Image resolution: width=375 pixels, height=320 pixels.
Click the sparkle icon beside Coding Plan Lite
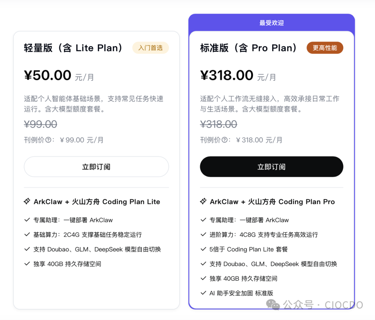tap(27, 202)
